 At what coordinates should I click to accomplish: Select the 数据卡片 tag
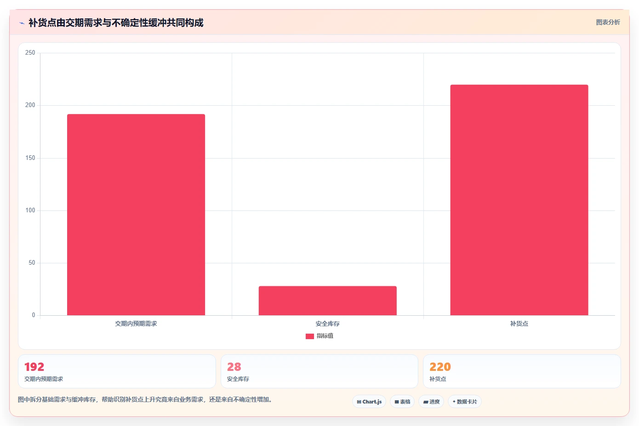(x=465, y=402)
